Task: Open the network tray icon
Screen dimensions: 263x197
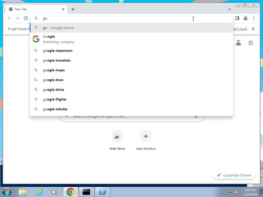Action: (231, 192)
